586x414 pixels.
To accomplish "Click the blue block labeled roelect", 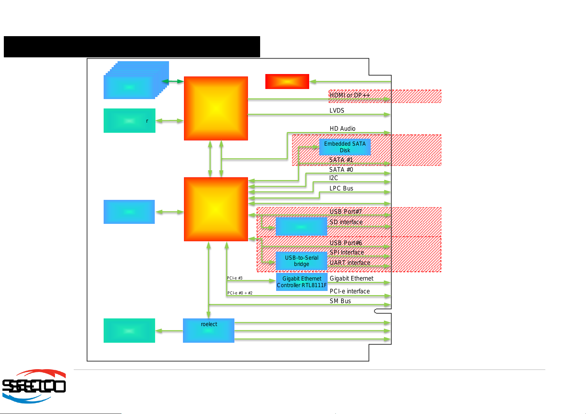I will click(209, 331).
